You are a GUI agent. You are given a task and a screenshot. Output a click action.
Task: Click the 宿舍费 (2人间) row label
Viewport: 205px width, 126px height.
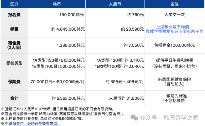point(14,45)
